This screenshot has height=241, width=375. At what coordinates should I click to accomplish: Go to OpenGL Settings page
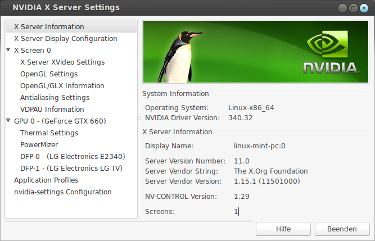tap(49, 74)
